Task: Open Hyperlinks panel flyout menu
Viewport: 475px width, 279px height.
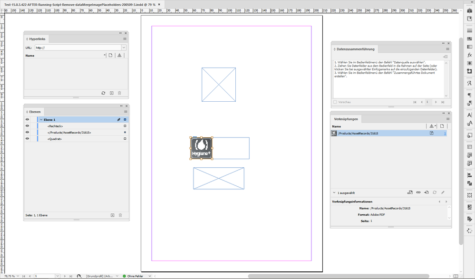Action: [x=125, y=39]
